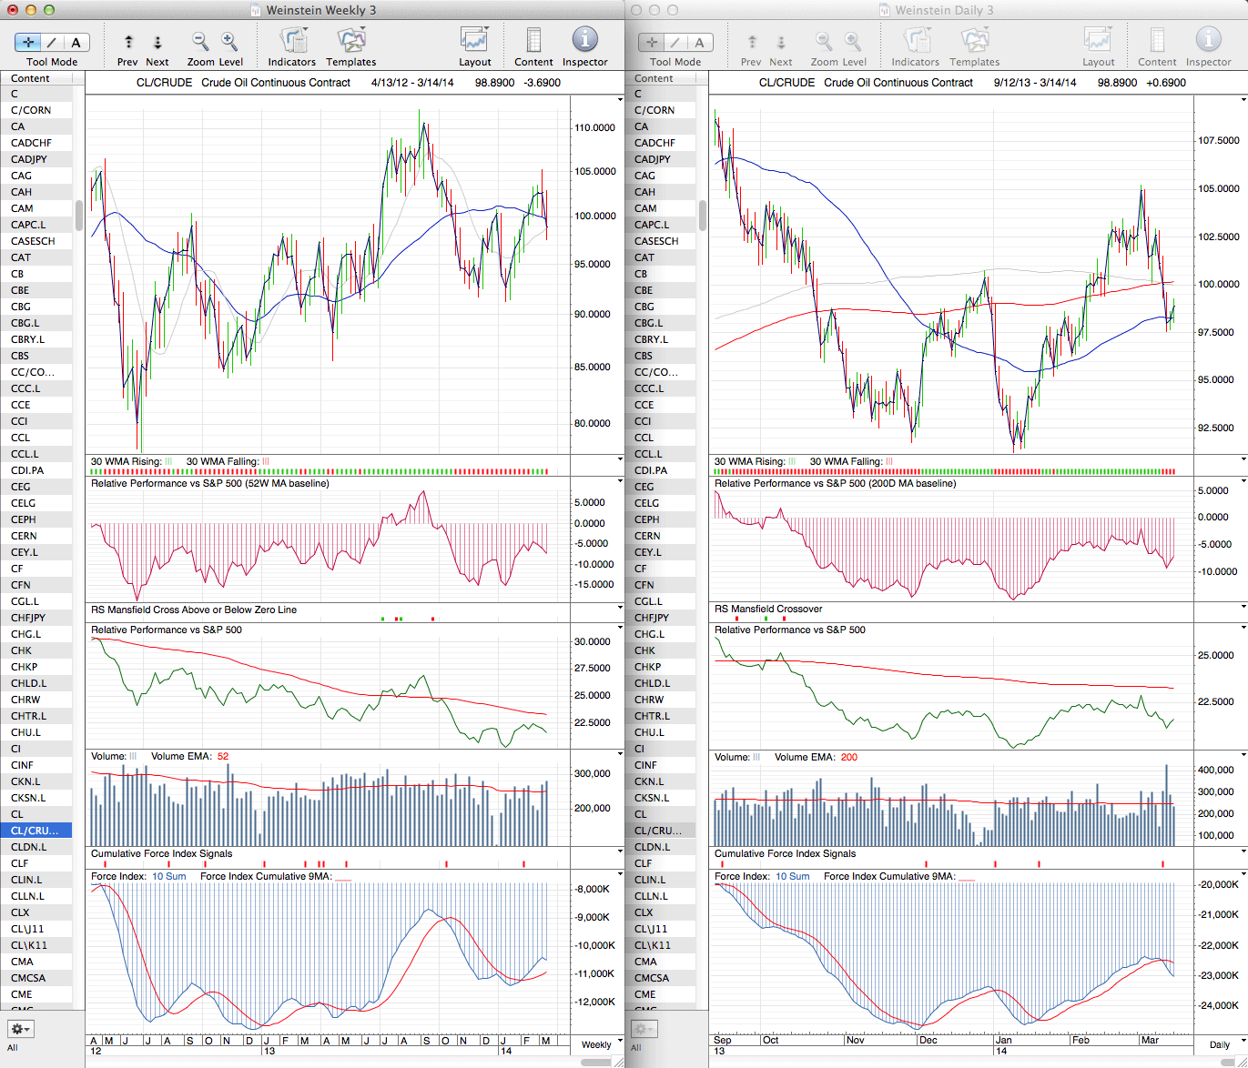Image resolution: width=1248 pixels, height=1068 pixels.
Task: Open Templates in Weekly window toolbar
Action: tap(351, 42)
